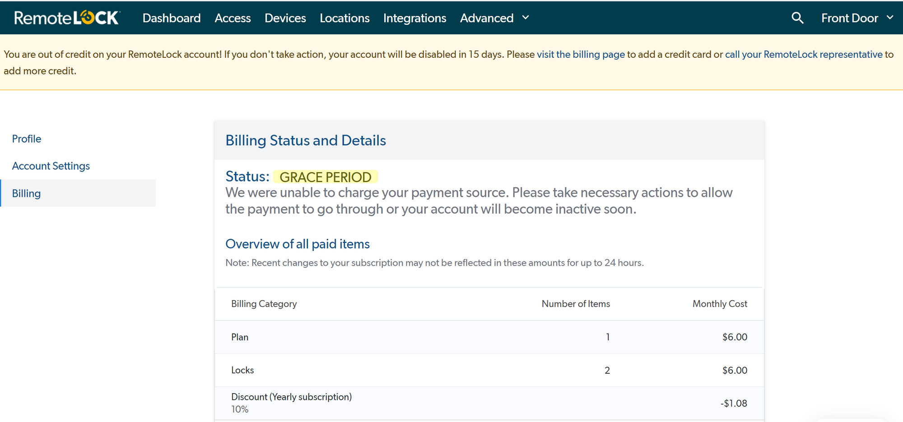Open the Locations page

coord(344,18)
